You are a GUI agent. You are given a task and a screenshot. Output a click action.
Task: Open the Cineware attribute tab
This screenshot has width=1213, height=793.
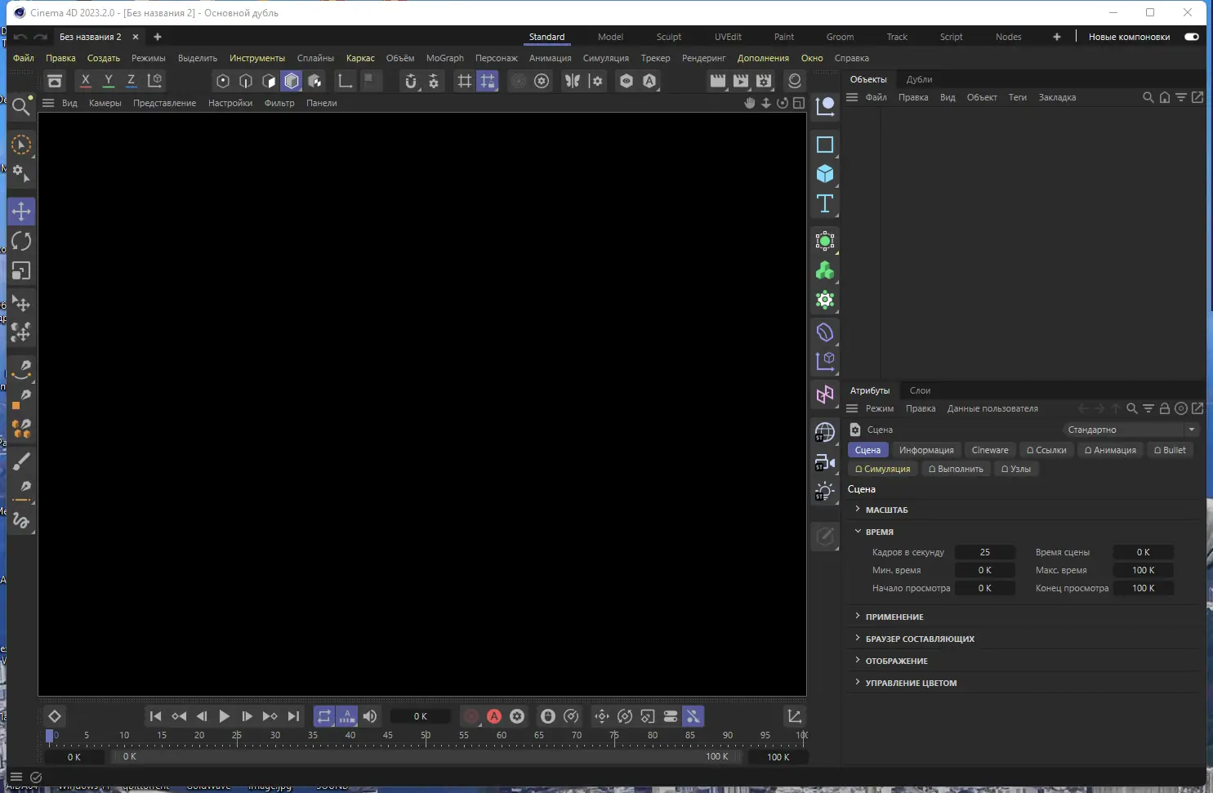990,450
